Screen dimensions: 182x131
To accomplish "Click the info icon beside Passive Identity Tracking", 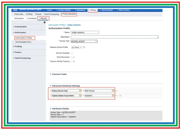I will (74, 61).
